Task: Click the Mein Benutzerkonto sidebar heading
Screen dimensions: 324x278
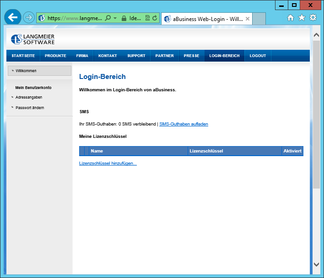Action: (33, 88)
